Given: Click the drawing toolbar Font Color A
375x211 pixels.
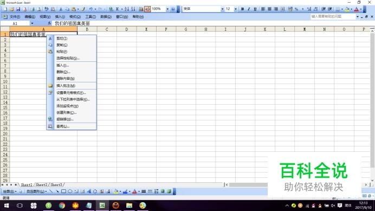Looking at the screenshot, I should (x=134, y=191).
